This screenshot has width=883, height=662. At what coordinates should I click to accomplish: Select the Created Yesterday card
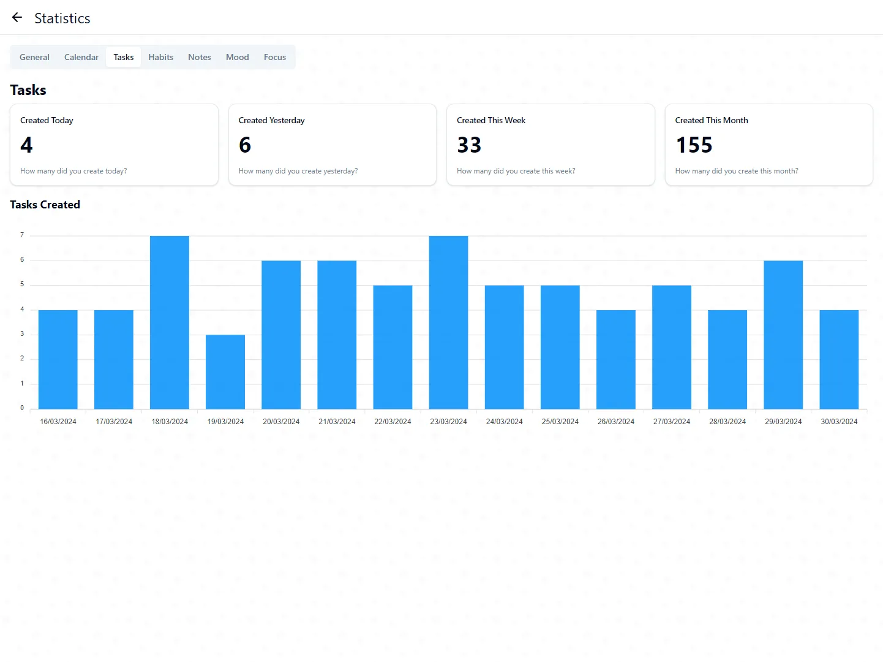[x=332, y=145]
